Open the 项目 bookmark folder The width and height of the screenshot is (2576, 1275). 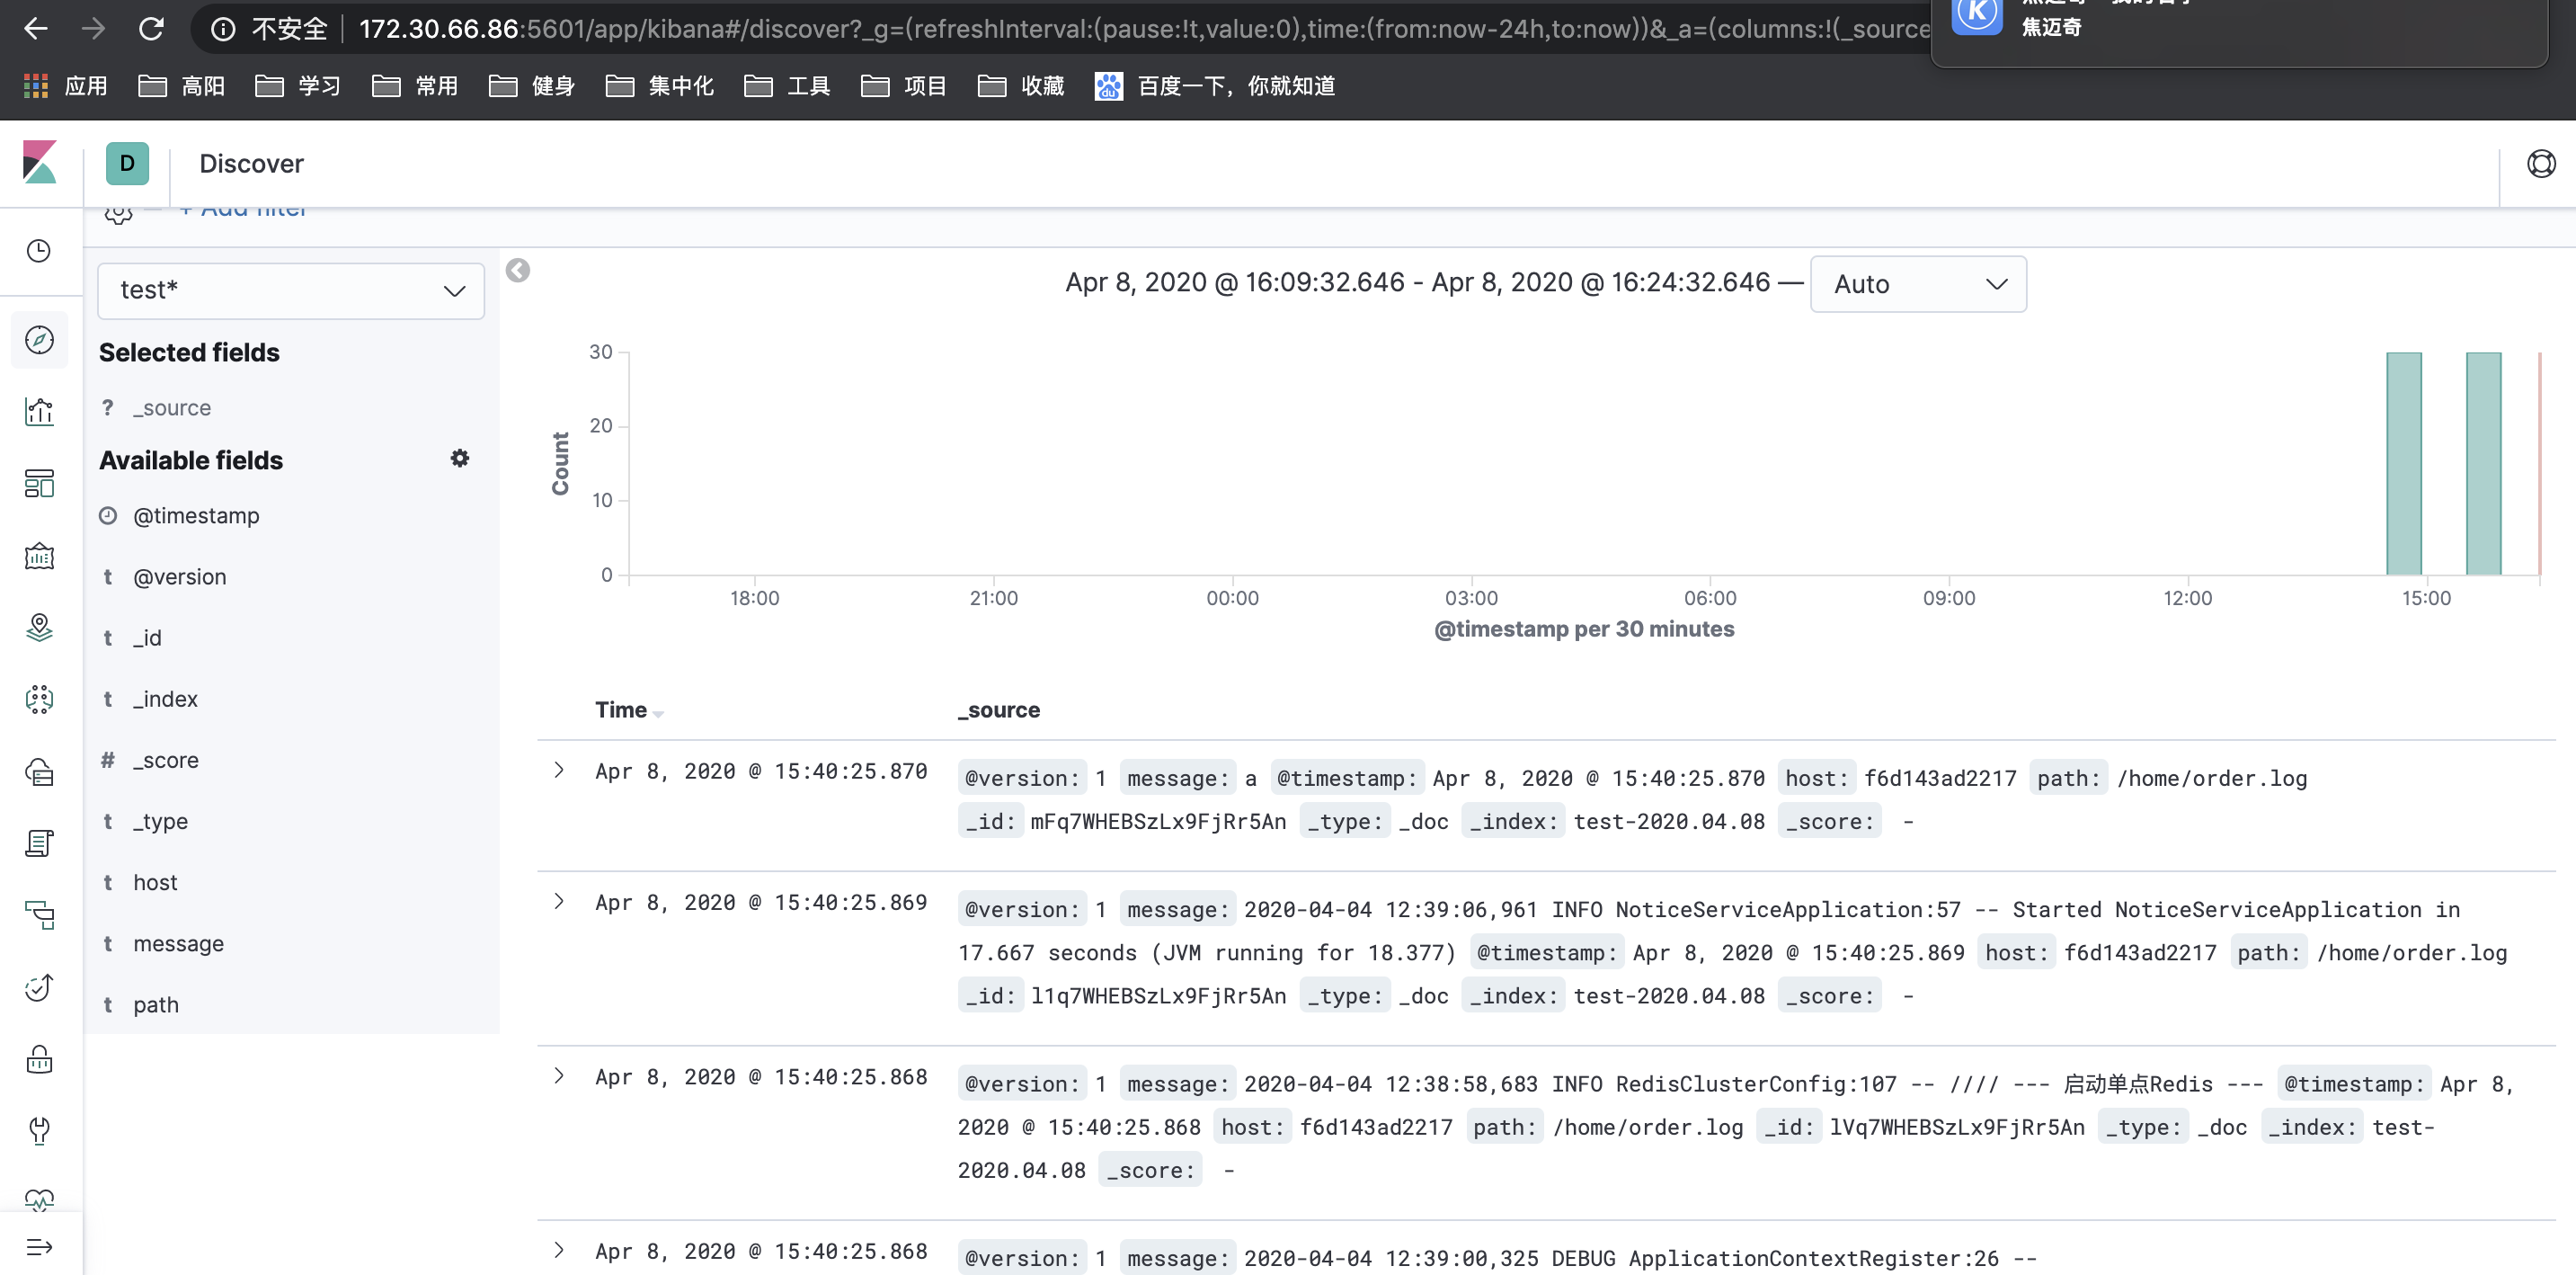coord(904,86)
